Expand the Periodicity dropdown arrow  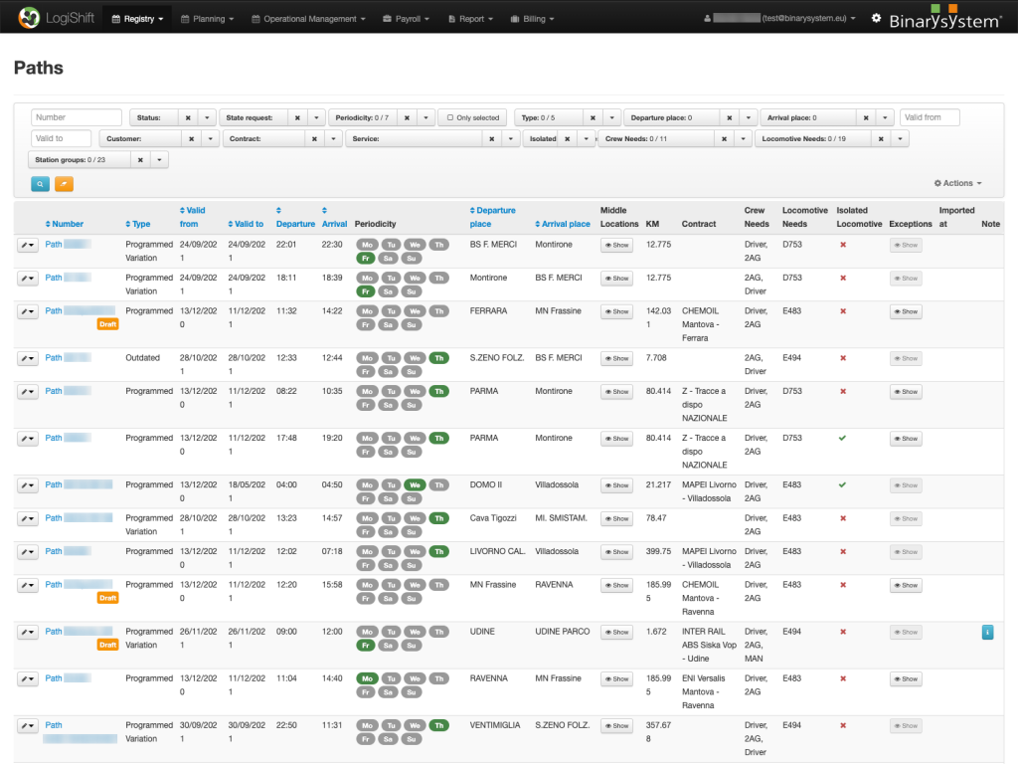pos(425,117)
